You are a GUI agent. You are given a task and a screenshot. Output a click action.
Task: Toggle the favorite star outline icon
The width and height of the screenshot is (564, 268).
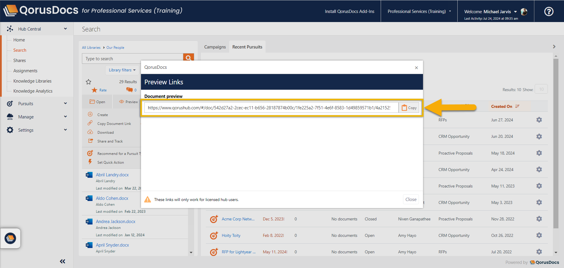pyautogui.click(x=88, y=82)
